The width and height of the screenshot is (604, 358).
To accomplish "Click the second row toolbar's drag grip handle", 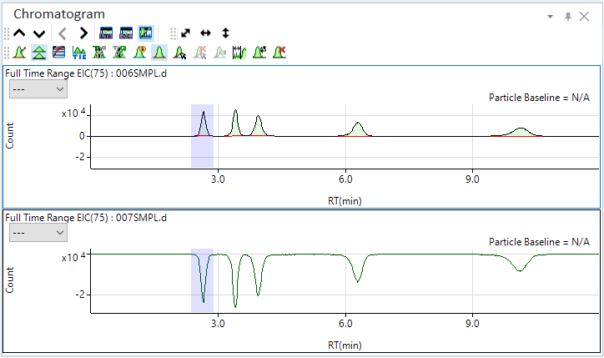I will [7, 53].
